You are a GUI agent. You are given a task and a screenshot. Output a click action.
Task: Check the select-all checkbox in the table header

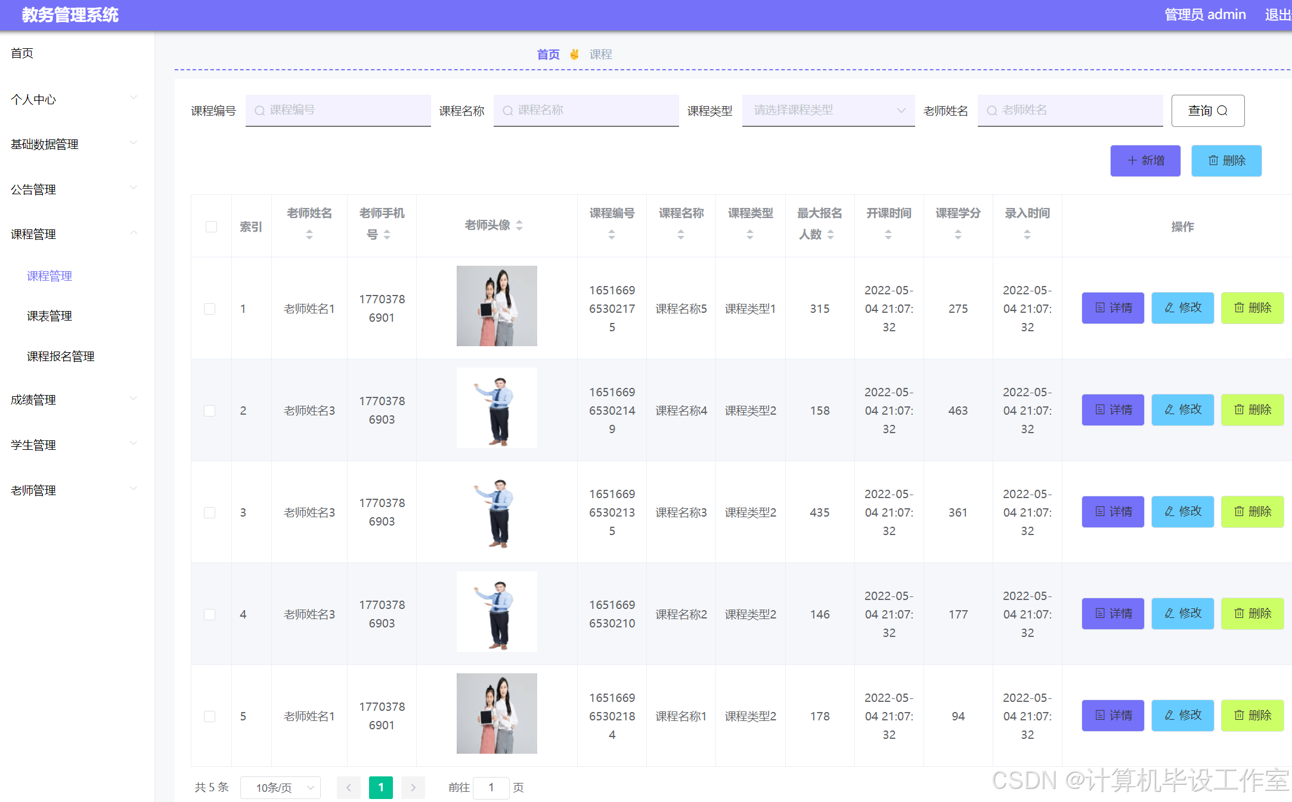pyautogui.click(x=211, y=226)
